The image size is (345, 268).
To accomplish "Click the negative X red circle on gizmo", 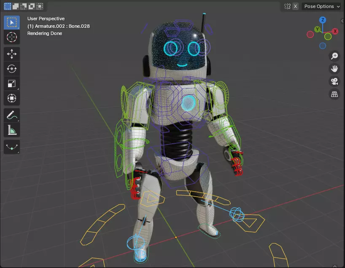I will point(310,35).
